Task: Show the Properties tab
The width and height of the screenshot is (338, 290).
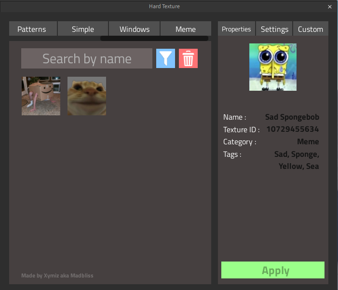Action: (236, 28)
